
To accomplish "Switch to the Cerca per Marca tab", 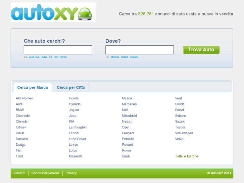I will click(x=33, y=88).
